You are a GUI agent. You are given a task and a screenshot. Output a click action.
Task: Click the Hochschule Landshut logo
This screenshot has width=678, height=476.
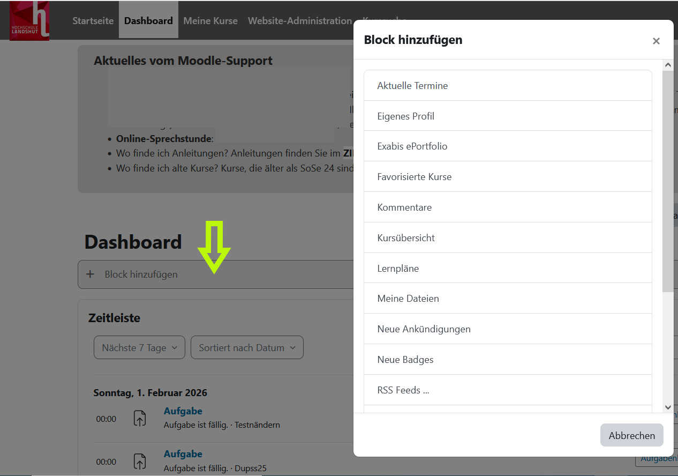[x=29, y=20]
